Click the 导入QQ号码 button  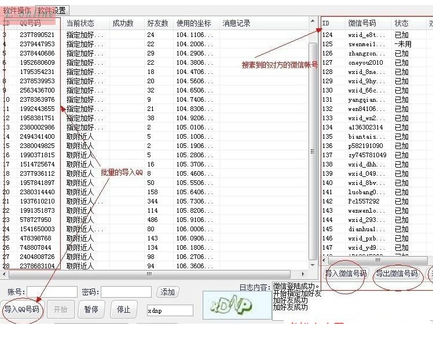22,309
